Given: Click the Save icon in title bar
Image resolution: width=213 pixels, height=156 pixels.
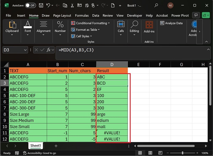Looking at the screenshot, I should (x=41, y=5).
